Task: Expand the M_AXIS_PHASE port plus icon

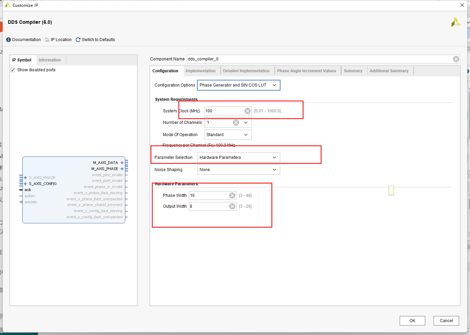Action: (x=122, y=169)
